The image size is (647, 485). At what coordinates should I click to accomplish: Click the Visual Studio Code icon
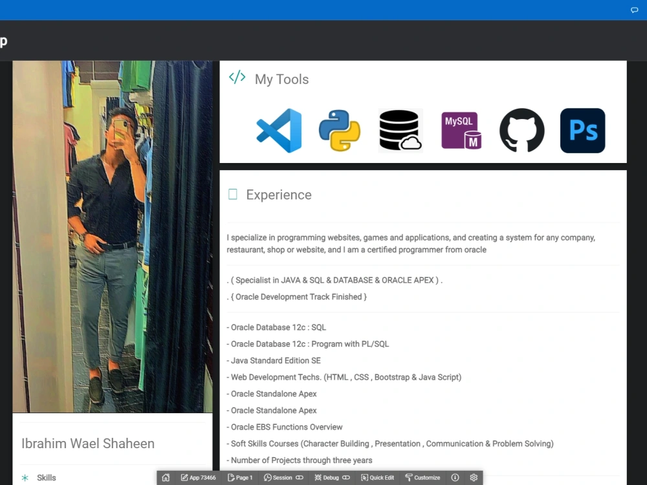coord(279,131)
